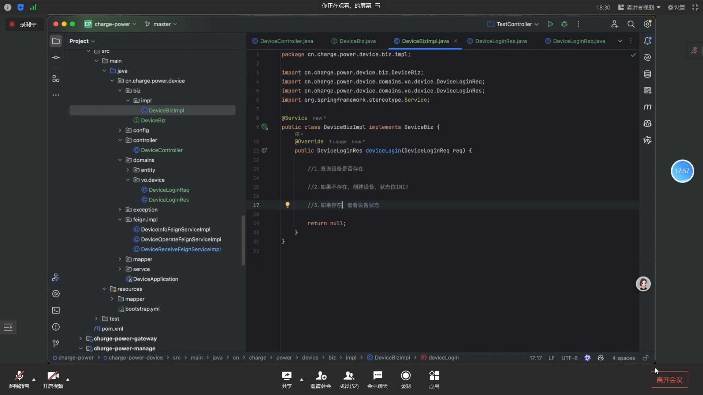Open the Git tool window icon
This screenshot has height=395, width=703.
coord(56,343)
